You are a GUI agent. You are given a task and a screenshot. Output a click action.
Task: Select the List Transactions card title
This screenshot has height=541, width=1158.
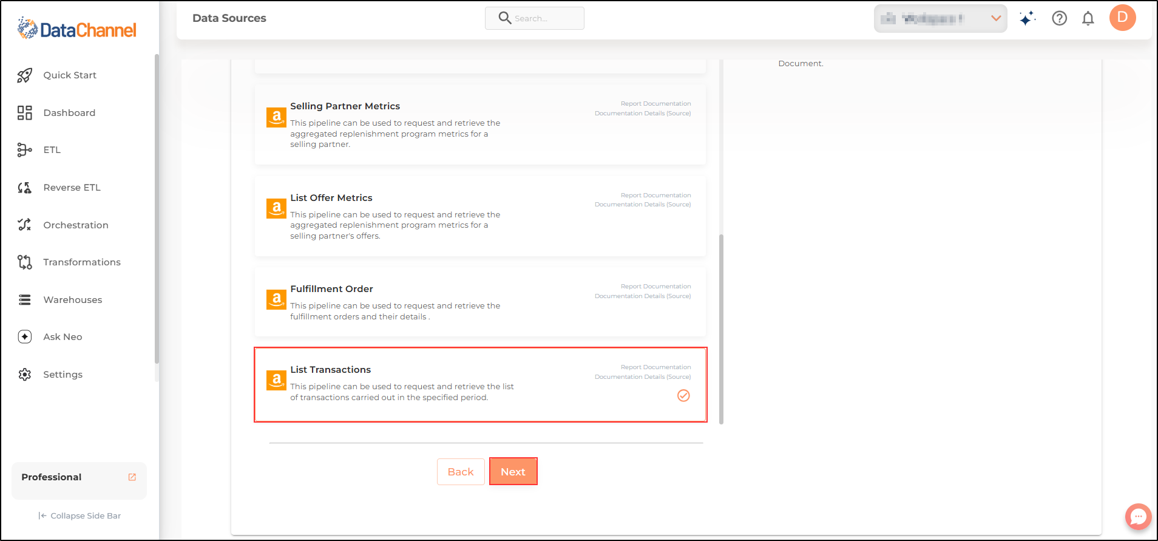click(x=330, y=370)
